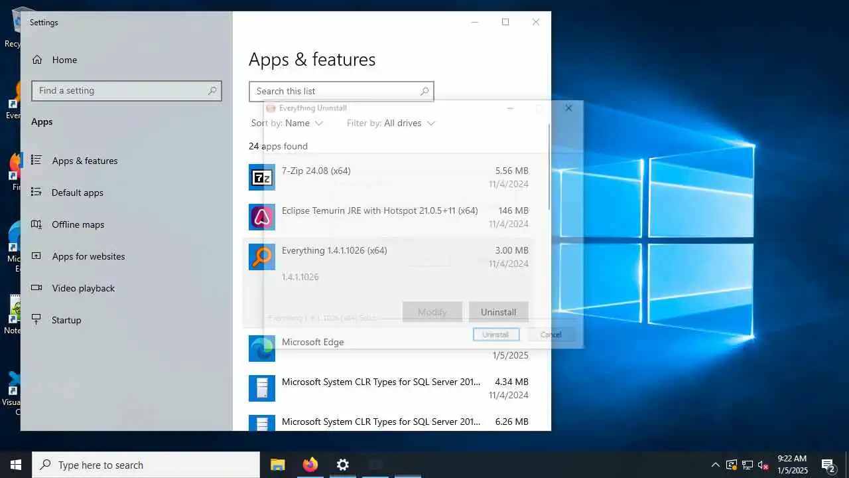Open the Filter by All drives dropdown
This screenshot has height=478, width=849.
coord(391,123)
